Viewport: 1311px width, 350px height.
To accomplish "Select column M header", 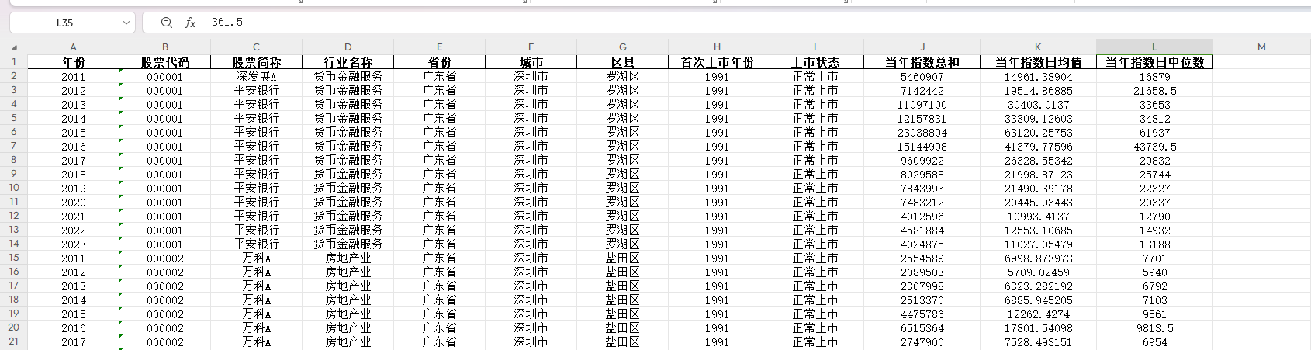I will [x=1261, y=47].
